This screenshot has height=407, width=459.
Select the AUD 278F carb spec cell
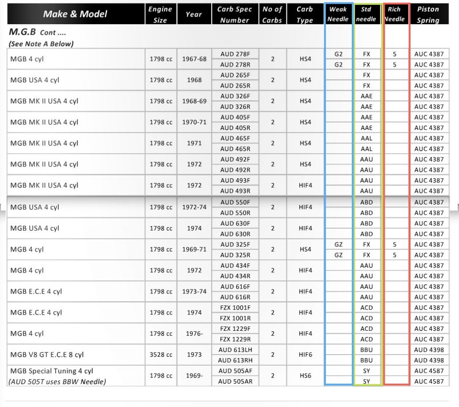click(x=235, y=54)
